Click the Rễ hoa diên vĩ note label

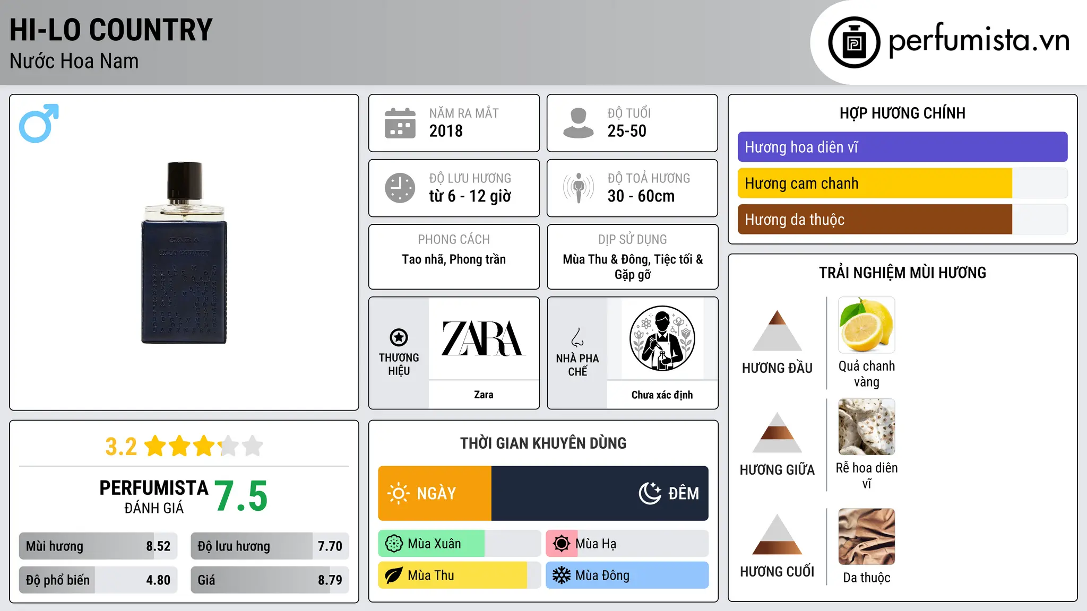tap(867, 476)
